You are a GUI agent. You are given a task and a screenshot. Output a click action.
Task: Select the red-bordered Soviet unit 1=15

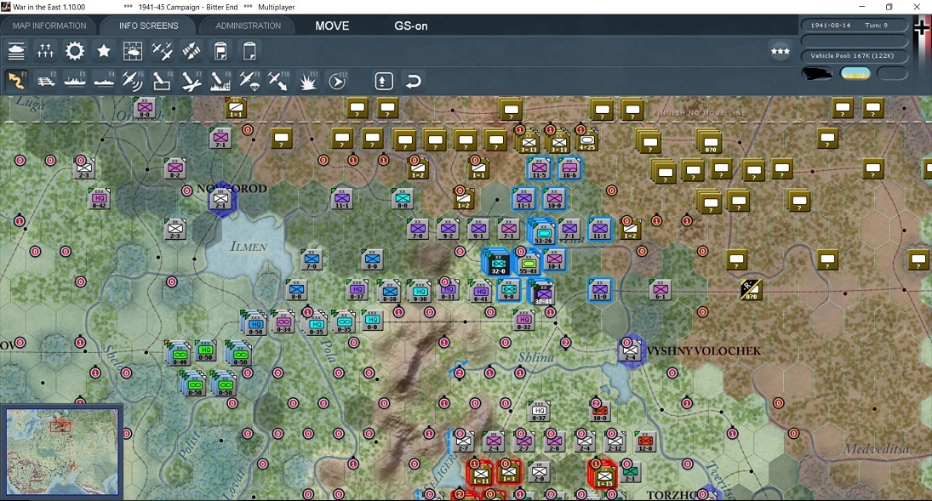(x=603, y=475)
